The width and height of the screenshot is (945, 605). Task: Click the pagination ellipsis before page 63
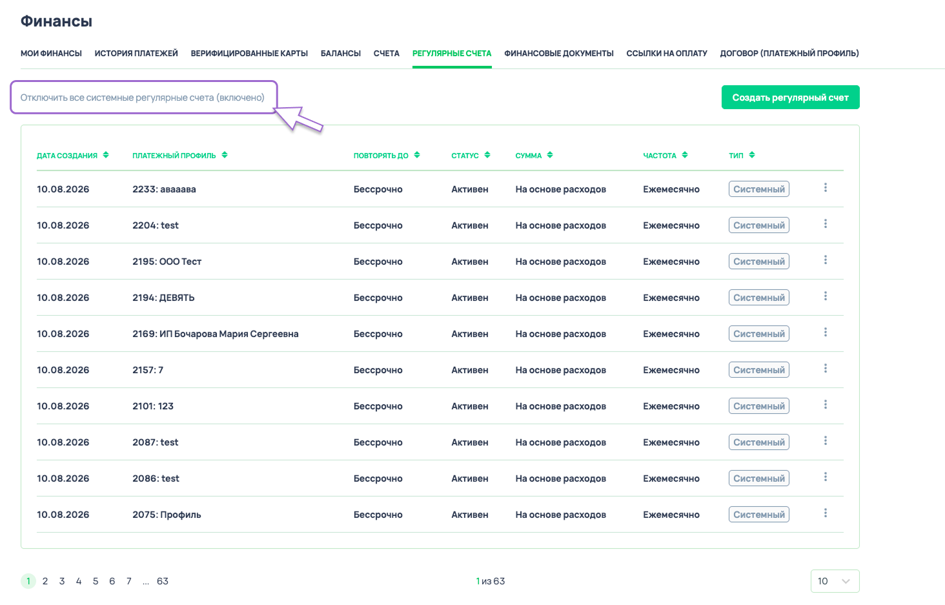pyautogui.click(x=146, y=581)
